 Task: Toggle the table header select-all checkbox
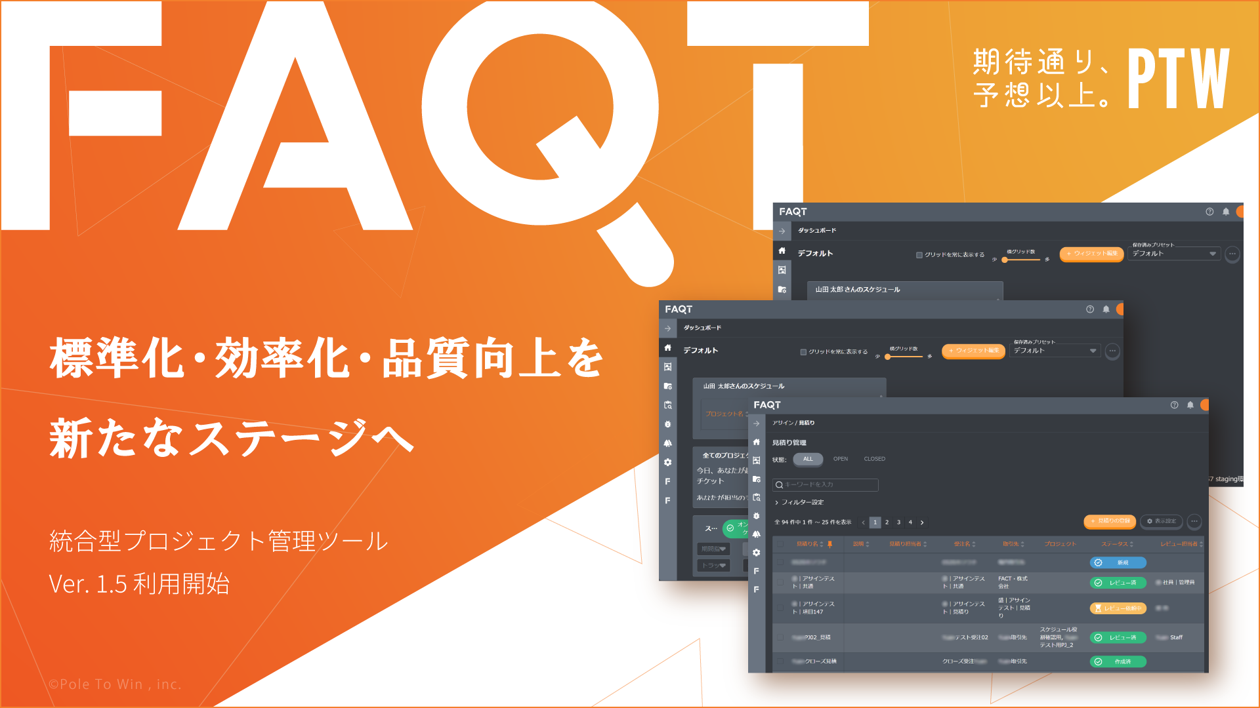780,544
